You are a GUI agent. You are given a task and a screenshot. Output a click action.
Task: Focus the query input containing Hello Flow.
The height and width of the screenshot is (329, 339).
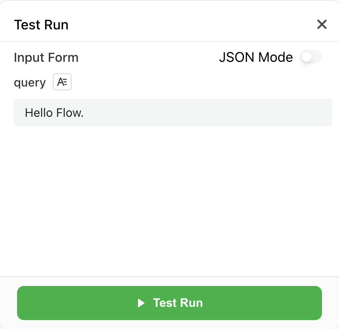(172, 113)
